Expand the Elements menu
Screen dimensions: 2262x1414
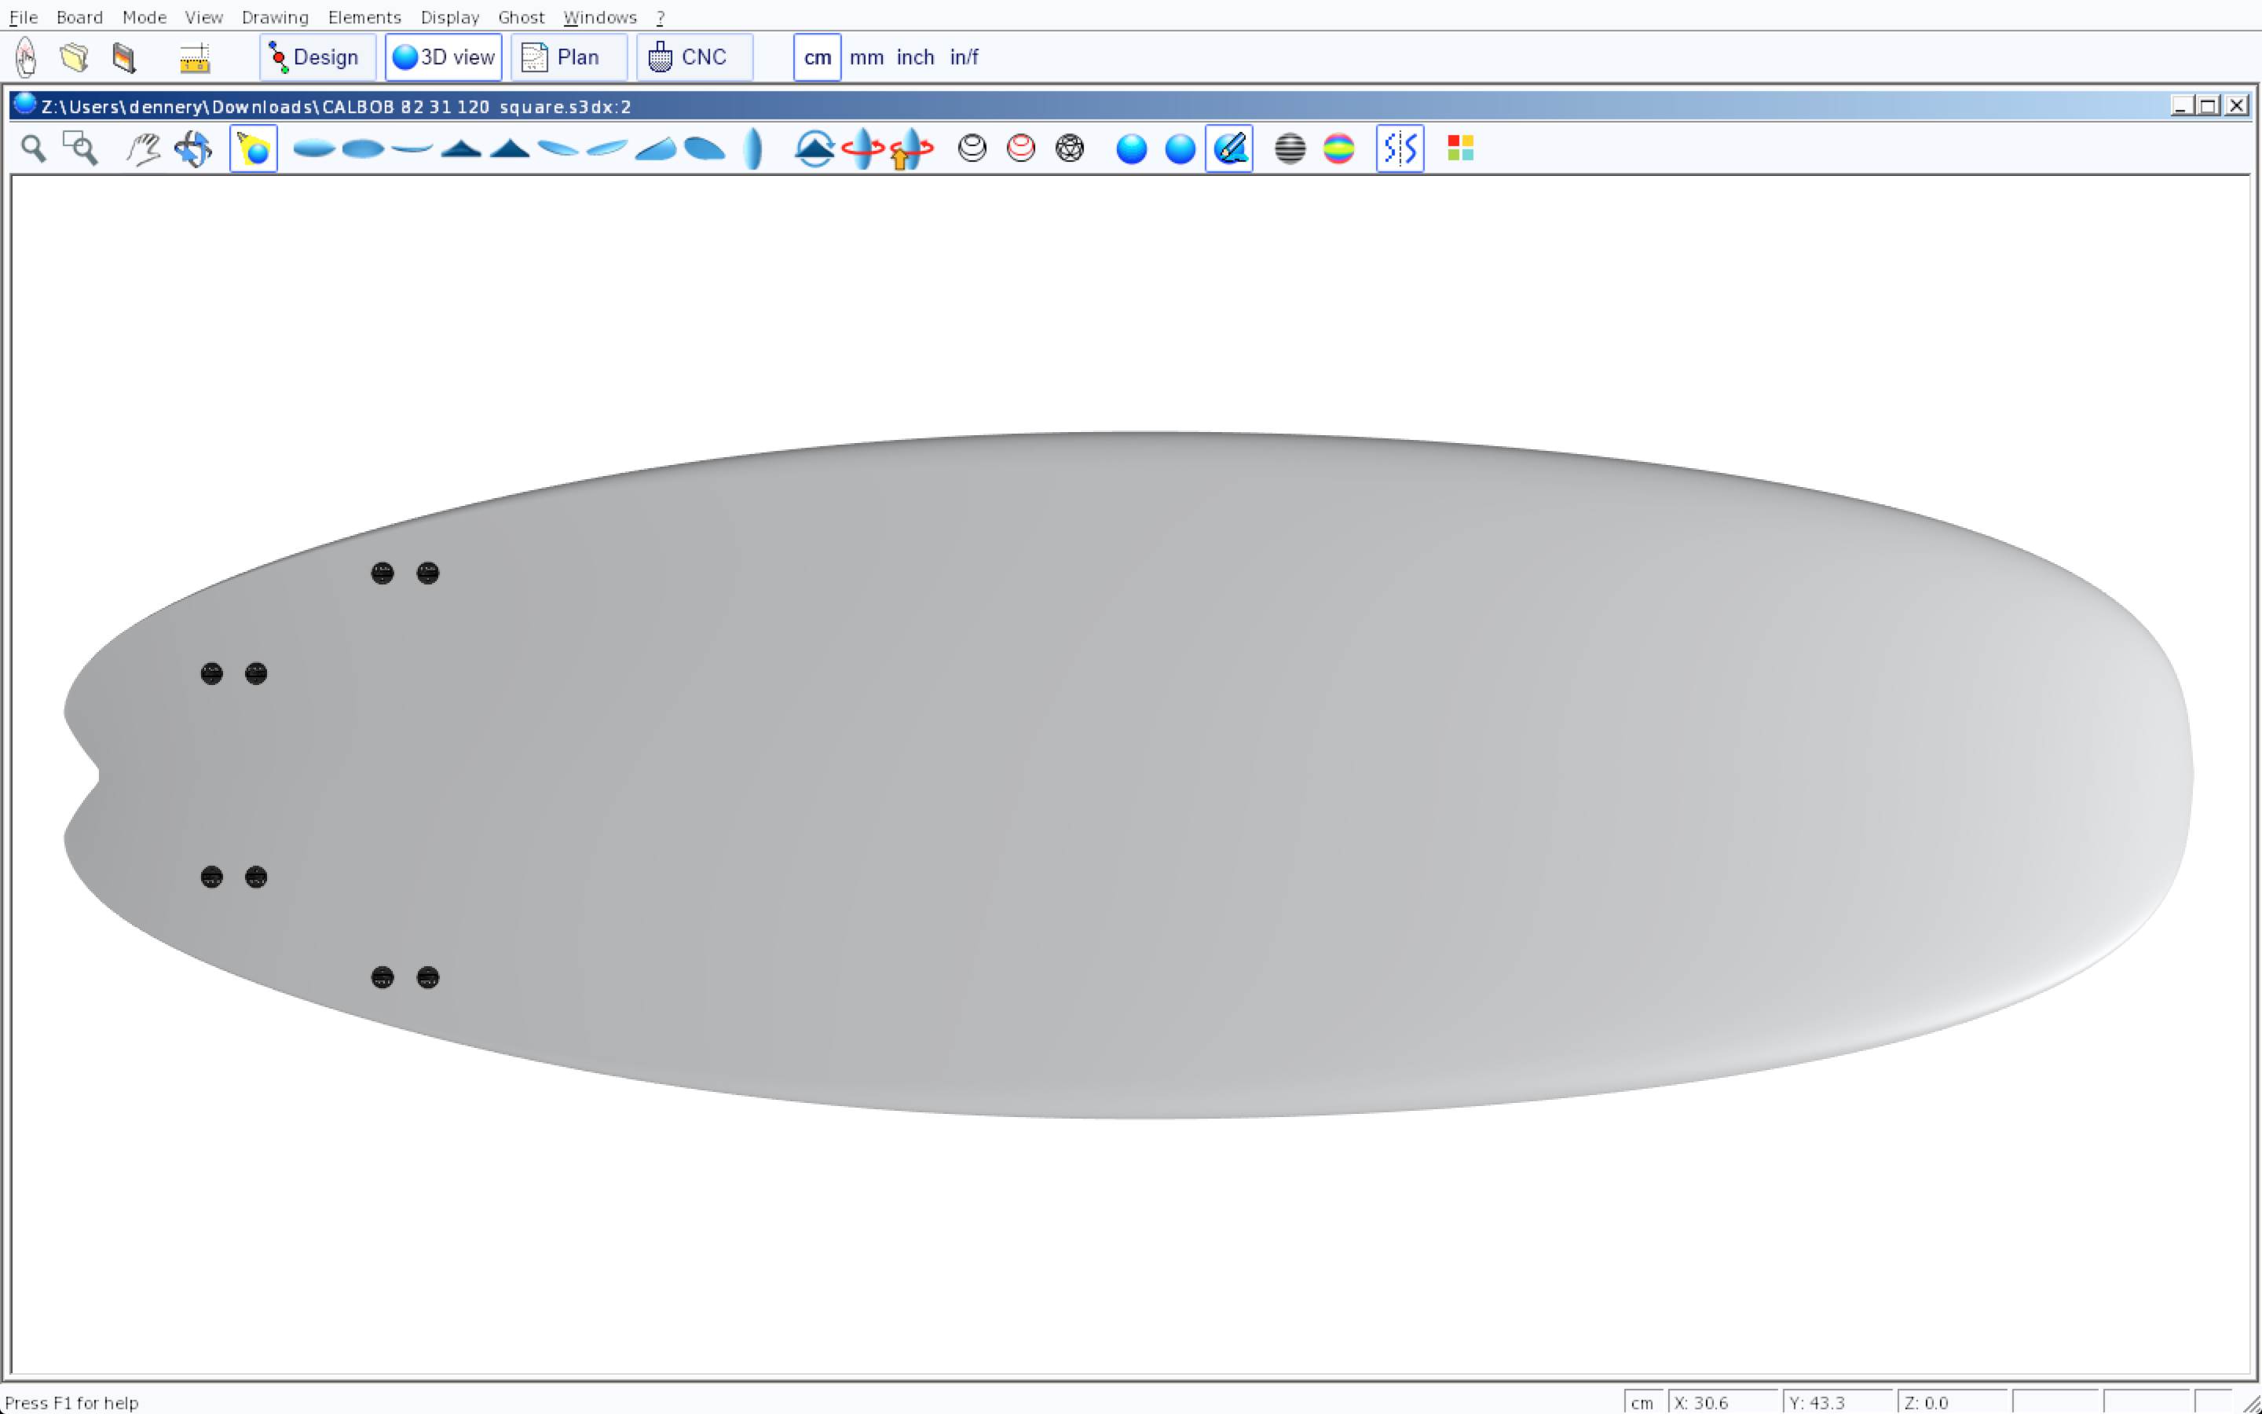click(364, 16)
